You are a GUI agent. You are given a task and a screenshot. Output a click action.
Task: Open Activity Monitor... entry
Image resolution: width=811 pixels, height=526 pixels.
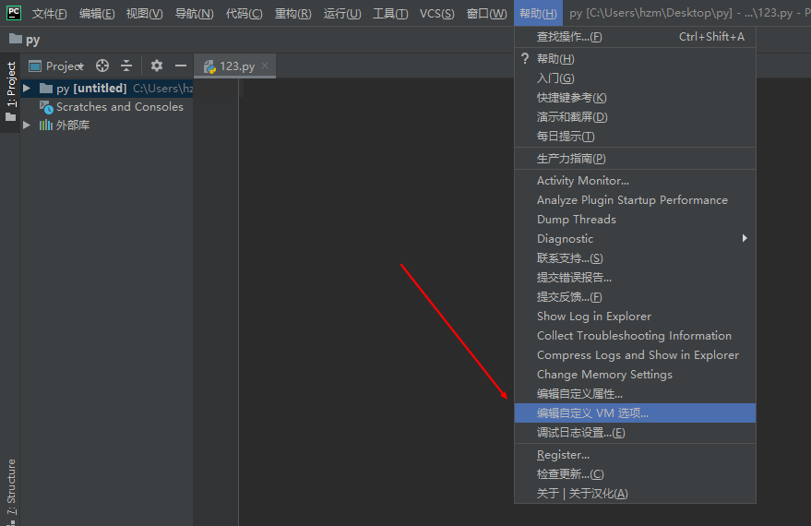(635, 181)
